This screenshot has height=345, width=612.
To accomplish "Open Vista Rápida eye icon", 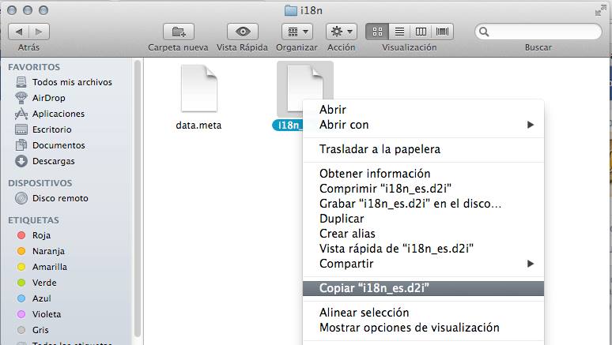I will click(x=243, y=32).
